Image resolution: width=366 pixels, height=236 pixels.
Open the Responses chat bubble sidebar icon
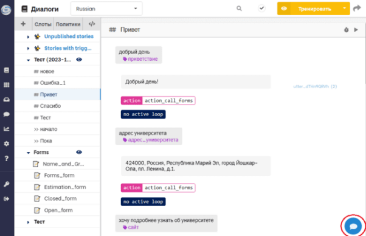coord(6,114)
